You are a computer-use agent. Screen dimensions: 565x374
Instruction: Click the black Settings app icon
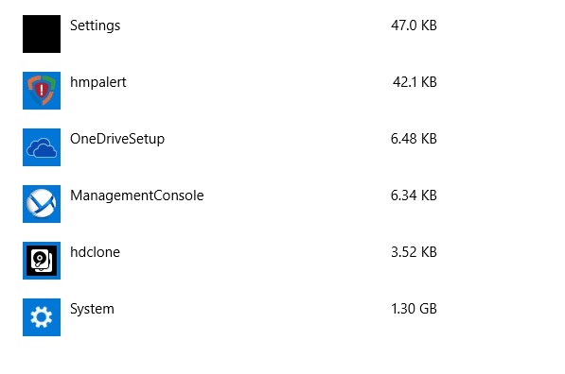pyautogui.click(x=42, y=34)
